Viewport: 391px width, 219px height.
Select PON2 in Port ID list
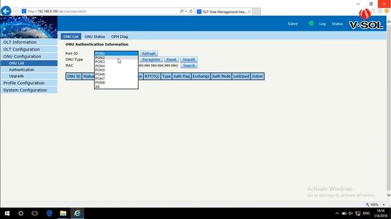click(116, 58)
